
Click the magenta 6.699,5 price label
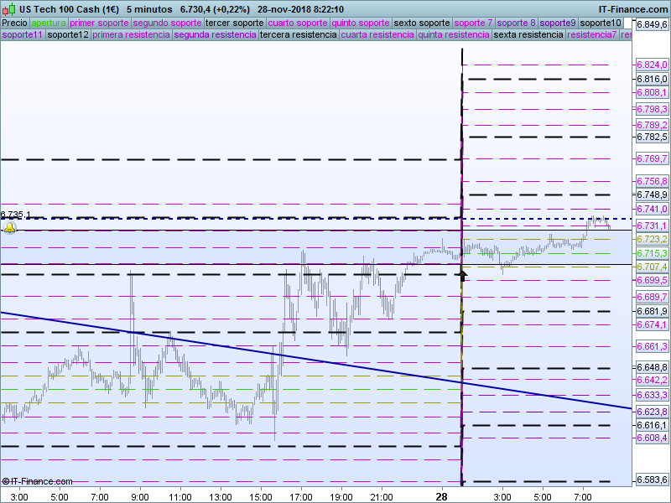click(x=652, y=280)
